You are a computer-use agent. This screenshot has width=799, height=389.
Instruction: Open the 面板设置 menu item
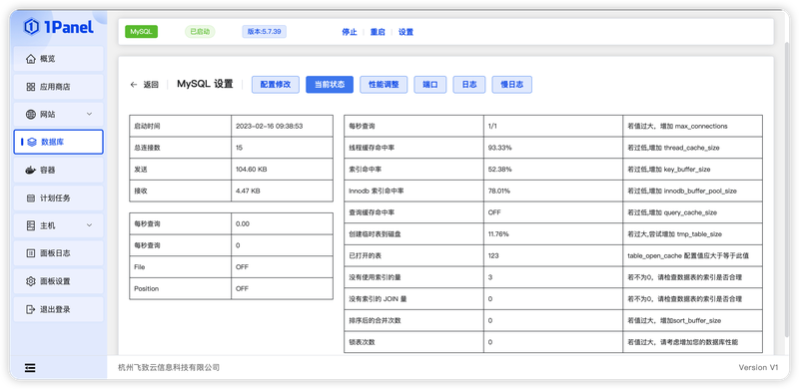tap(59, 281)
